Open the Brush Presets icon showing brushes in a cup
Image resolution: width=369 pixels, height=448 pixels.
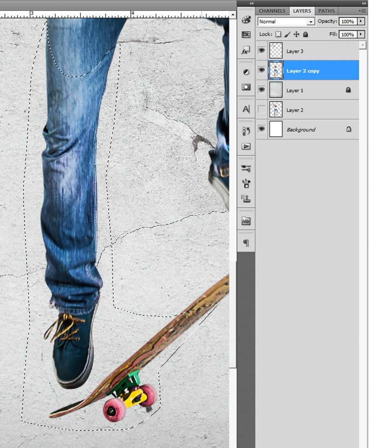point(246,183)
